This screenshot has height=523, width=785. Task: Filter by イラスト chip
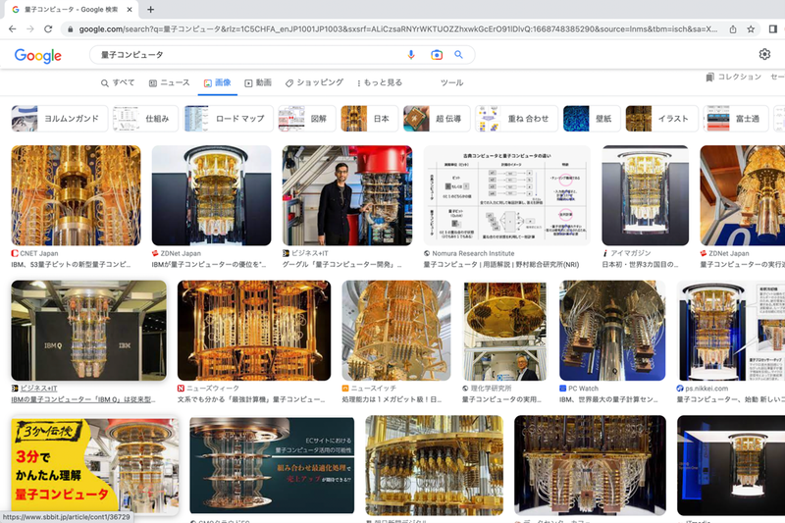[x=661, y=119]
